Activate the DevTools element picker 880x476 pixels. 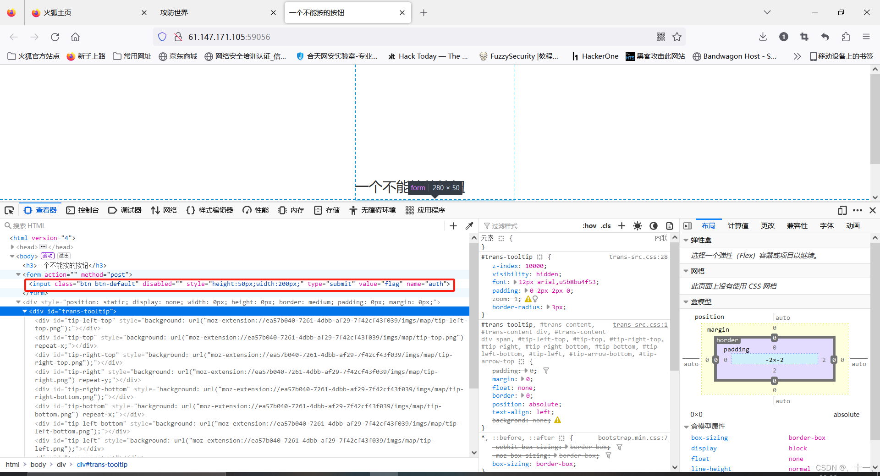[9, 210]
